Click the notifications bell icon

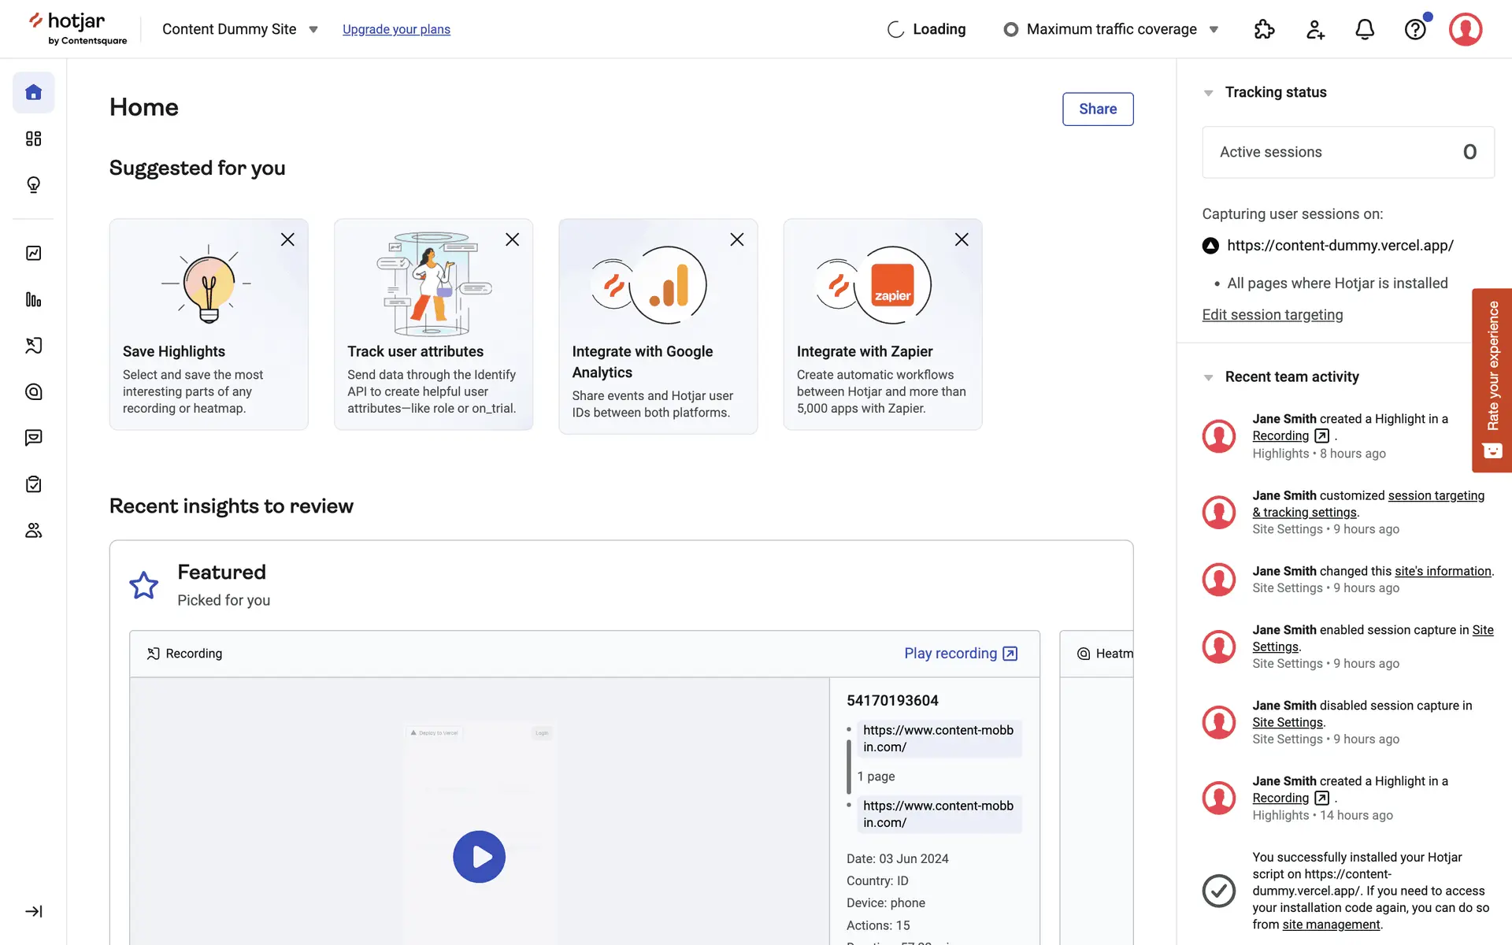pyautogui.click(x=1364, y=30)
